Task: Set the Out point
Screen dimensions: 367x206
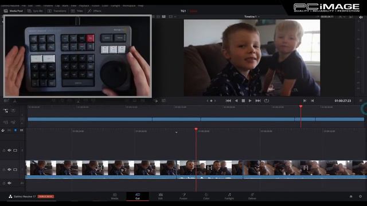Action: [312, 101]
